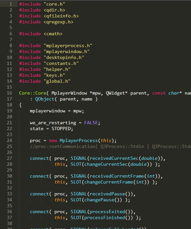Click the MplayerProcess constructor call

click(79, 140)
